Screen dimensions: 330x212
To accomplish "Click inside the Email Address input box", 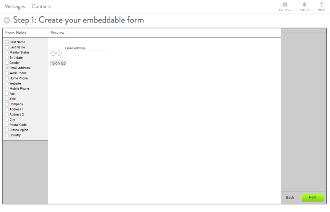I will (x=87, y=53).
